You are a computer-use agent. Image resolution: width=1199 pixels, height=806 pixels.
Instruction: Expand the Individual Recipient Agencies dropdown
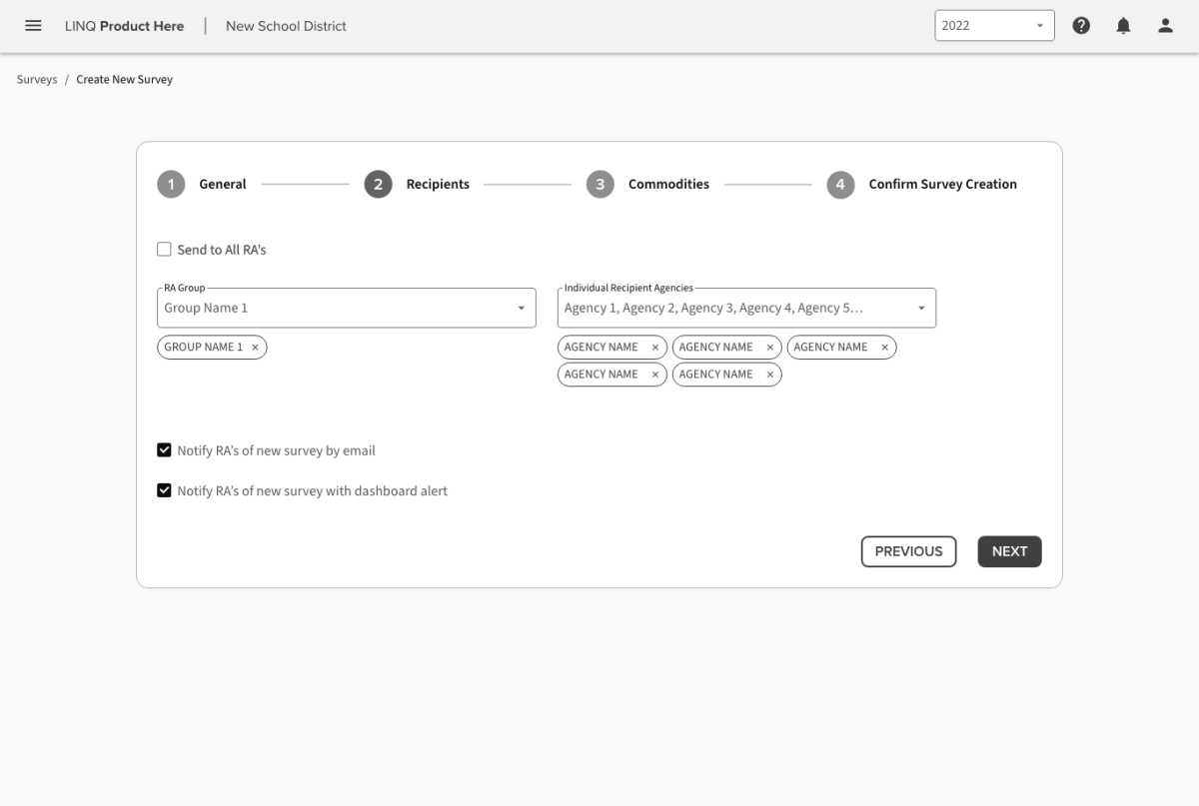pos(746,309)
